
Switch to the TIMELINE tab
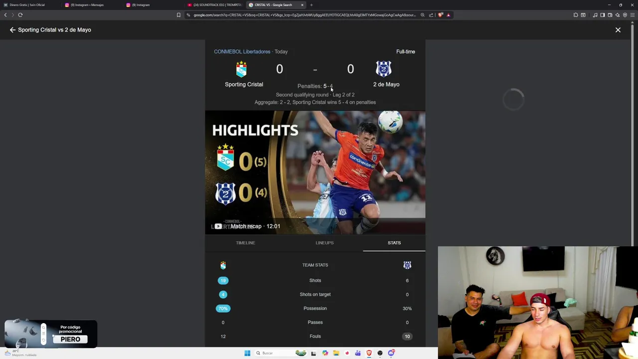(x=245, y=243)
